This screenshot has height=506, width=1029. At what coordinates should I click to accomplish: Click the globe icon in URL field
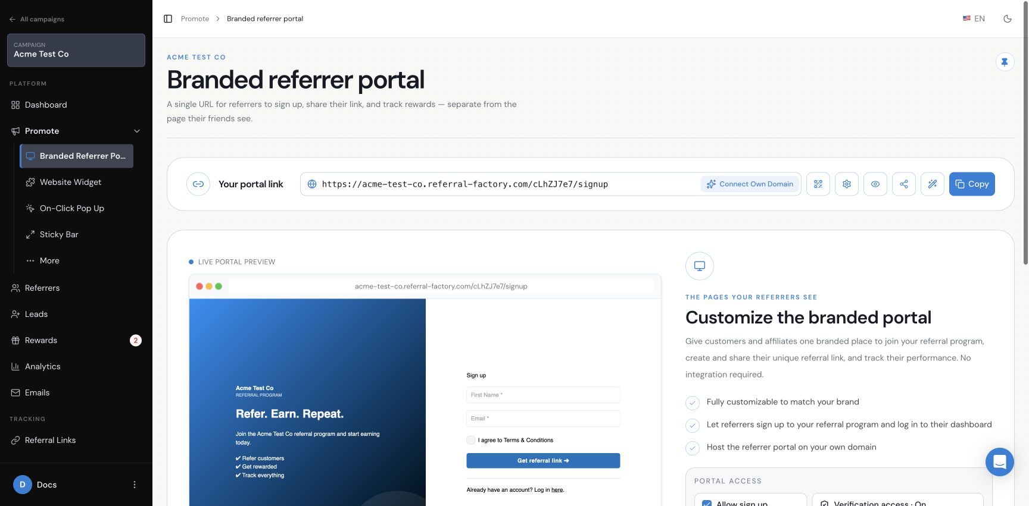[x=312, y=184]
